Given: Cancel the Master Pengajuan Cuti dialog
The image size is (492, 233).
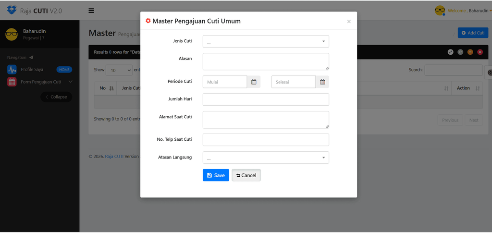Looking at the screenshot, I should tap(246, 175).
